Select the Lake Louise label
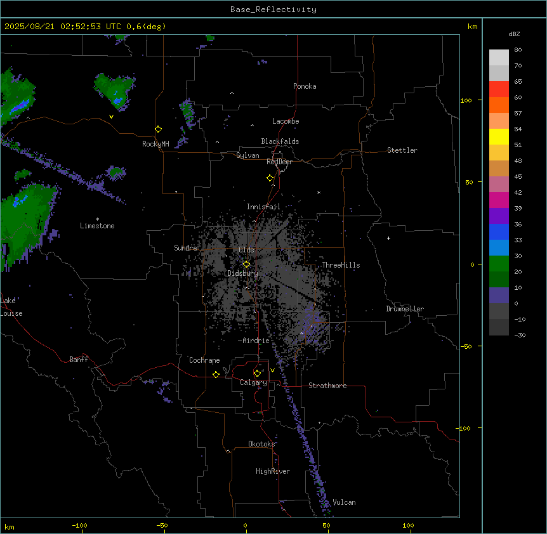The height and width of the screenshot is (534, 547). (x=11, y=307)
